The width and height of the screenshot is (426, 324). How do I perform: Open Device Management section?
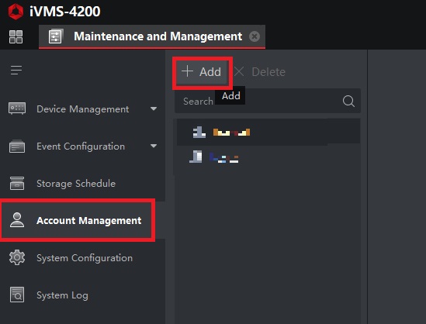point(82,109)
